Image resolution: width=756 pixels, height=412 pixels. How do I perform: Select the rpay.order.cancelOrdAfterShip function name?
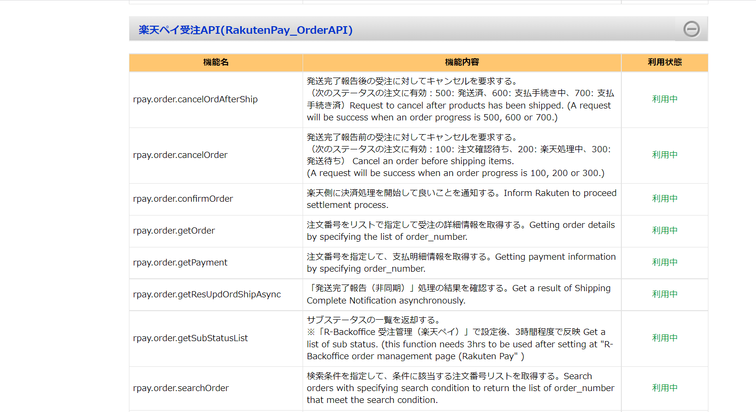click(196, 99)
